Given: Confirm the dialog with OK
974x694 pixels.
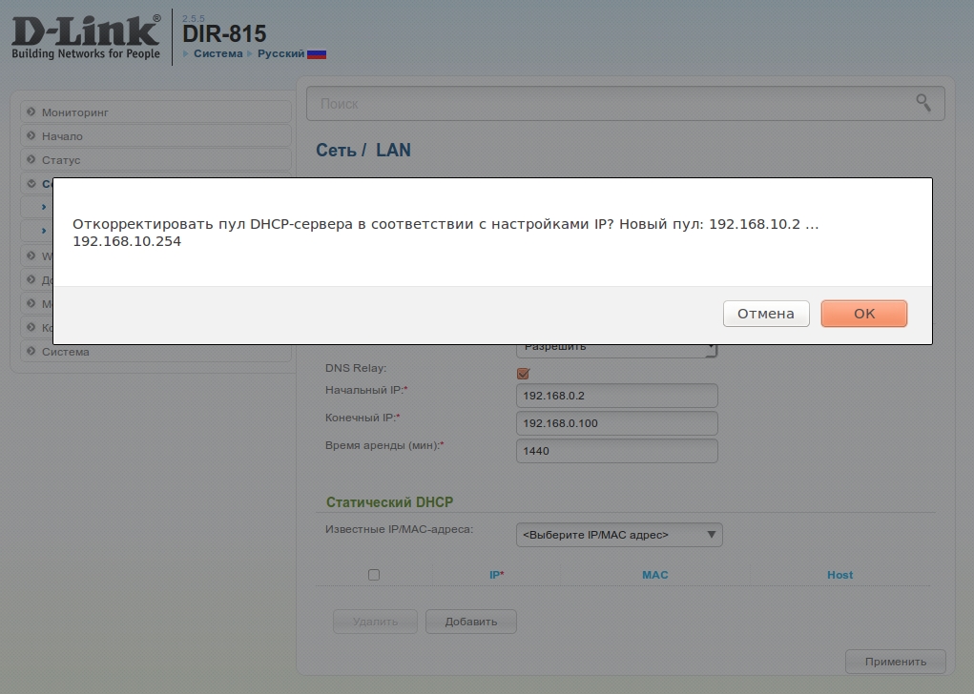Looking at the screenshot, I should [863, 314].
